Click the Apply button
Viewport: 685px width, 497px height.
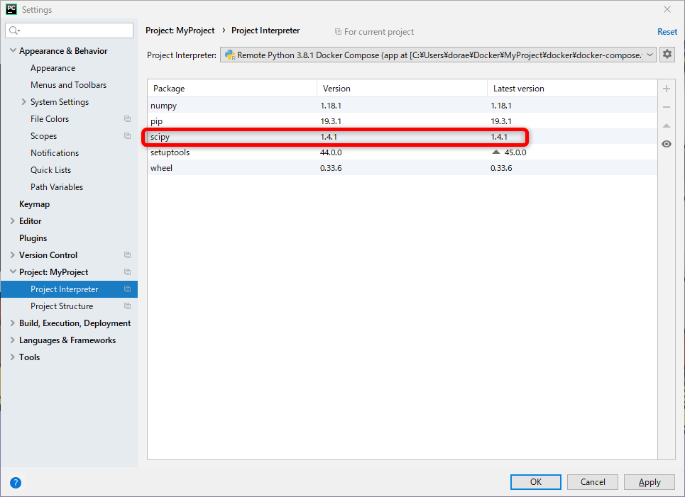650,482
